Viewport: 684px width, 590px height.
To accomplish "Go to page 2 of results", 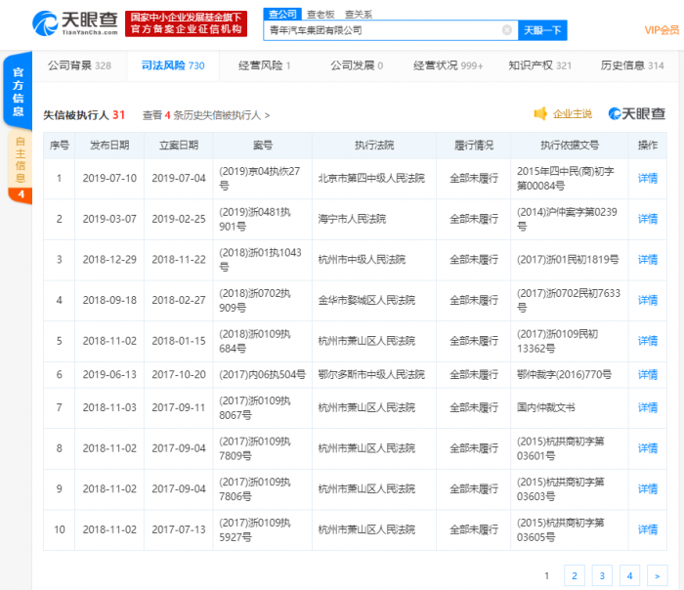I will tap(575, 575).
